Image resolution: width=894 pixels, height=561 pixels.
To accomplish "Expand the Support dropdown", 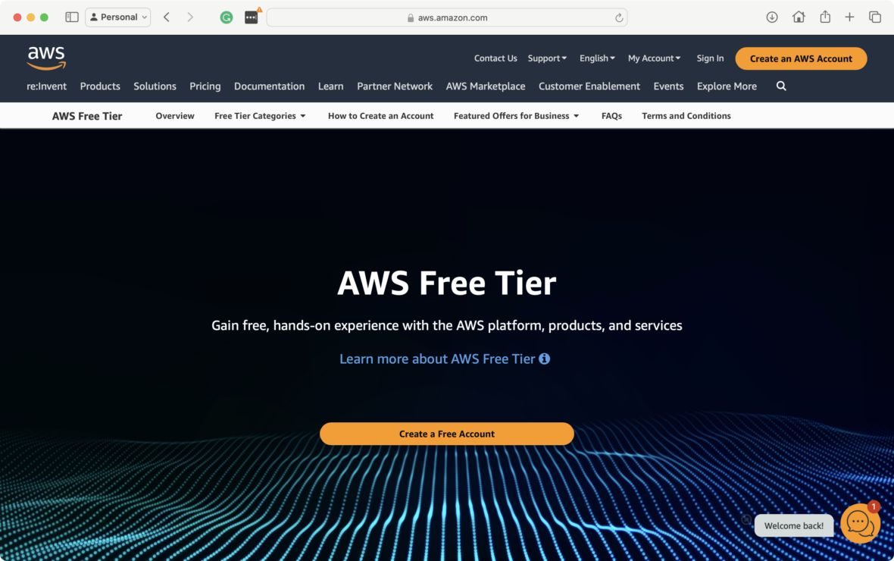I will [x=547, y=58].
